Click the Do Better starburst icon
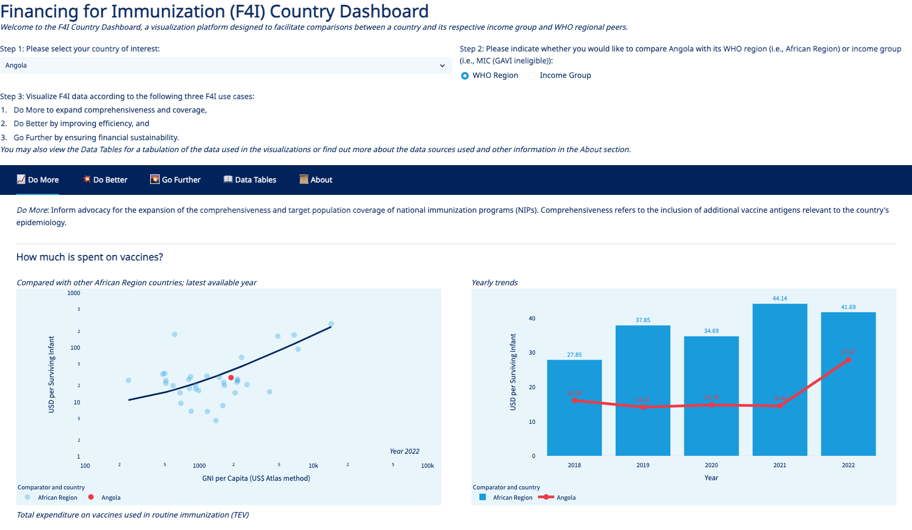 86,179
